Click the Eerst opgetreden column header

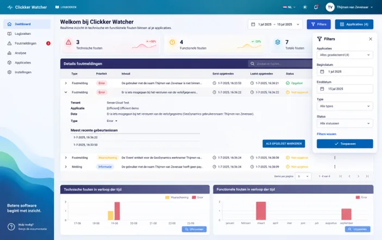223,73
